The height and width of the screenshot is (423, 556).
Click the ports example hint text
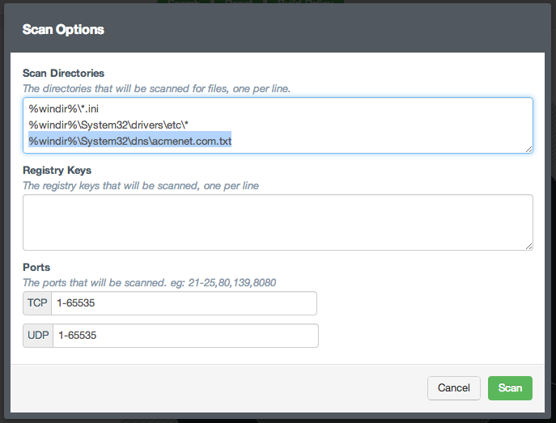point(151,282)
